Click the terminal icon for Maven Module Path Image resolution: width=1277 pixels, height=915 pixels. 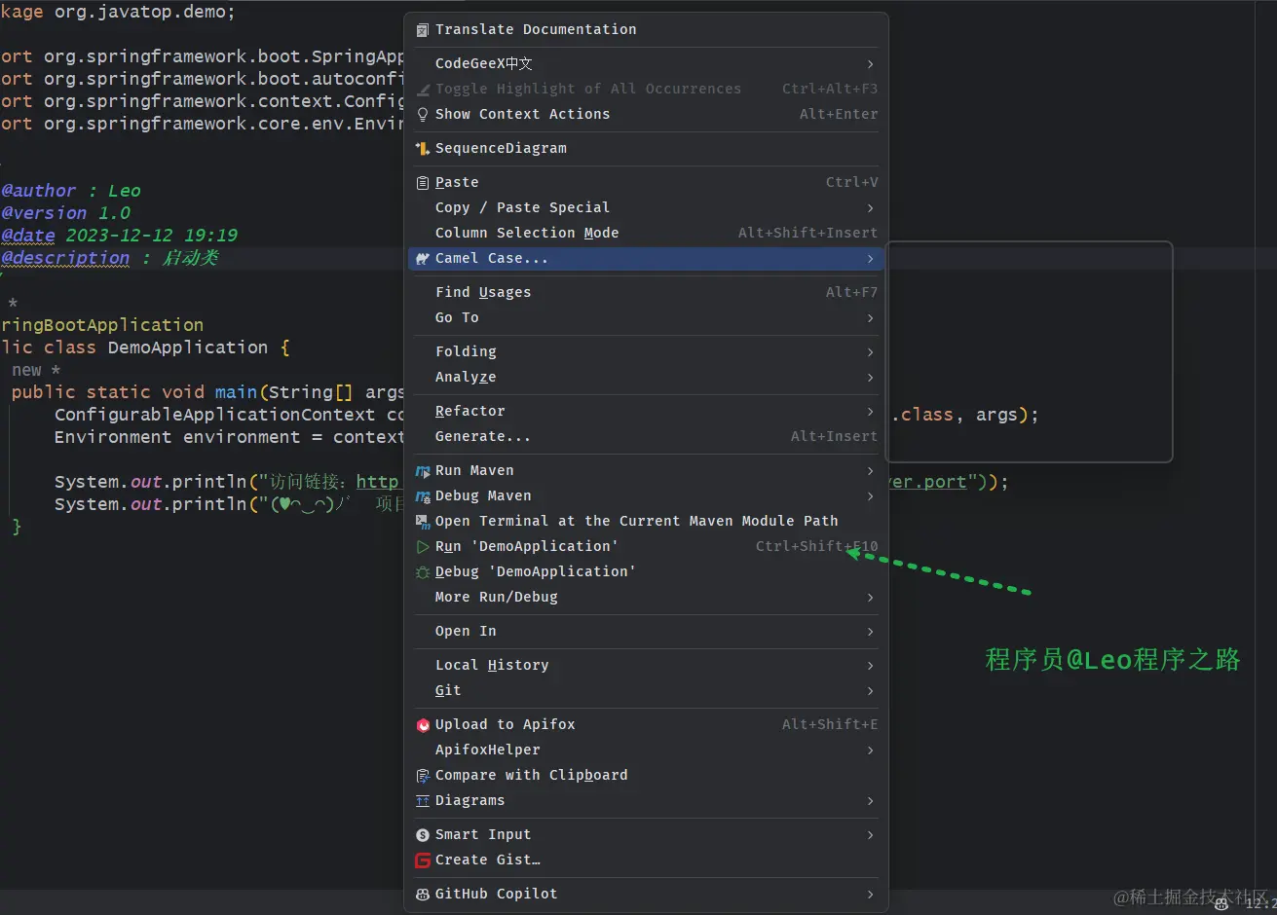click(x=422, y=521)
